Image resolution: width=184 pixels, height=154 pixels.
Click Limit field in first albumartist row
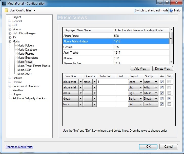point(122,82)
